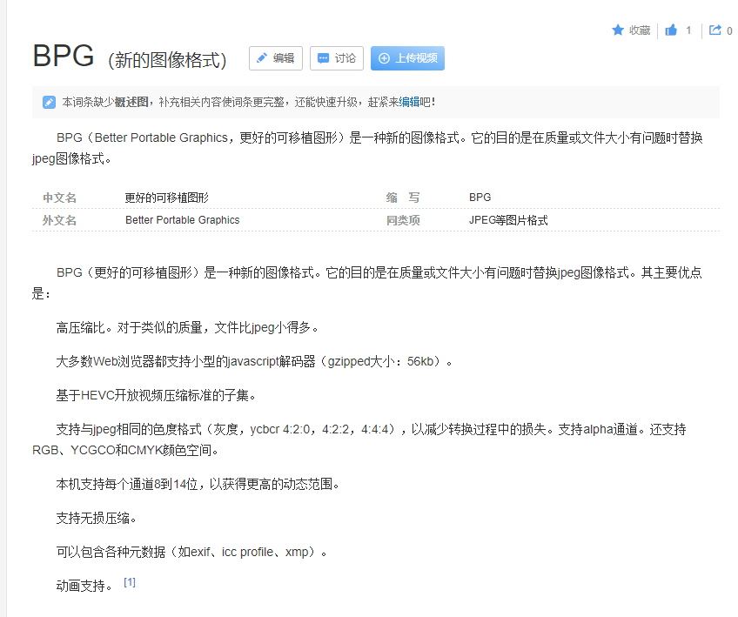Click the circled plus icon on 上传视频
Image resolution: width=738 pixels, height=617 pixels.
click(x=383, y=59)
